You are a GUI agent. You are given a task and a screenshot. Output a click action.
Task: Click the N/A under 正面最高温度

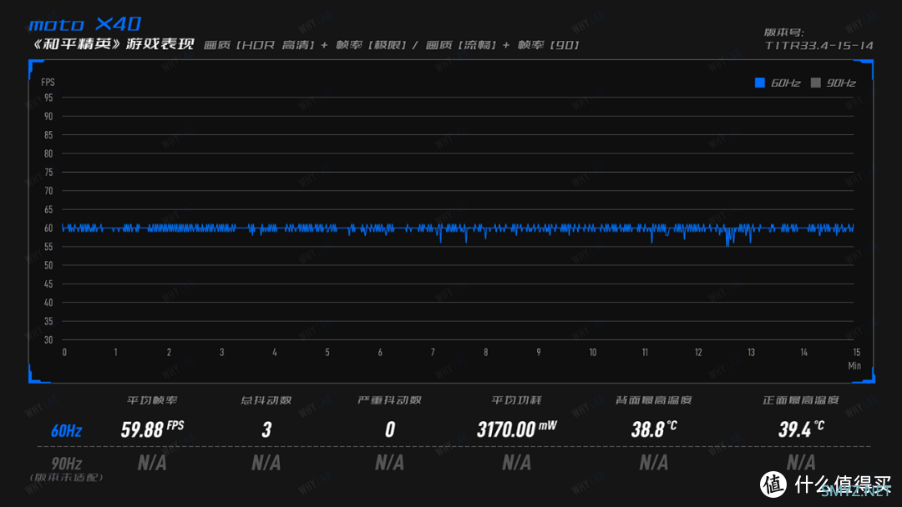[801, 463]
